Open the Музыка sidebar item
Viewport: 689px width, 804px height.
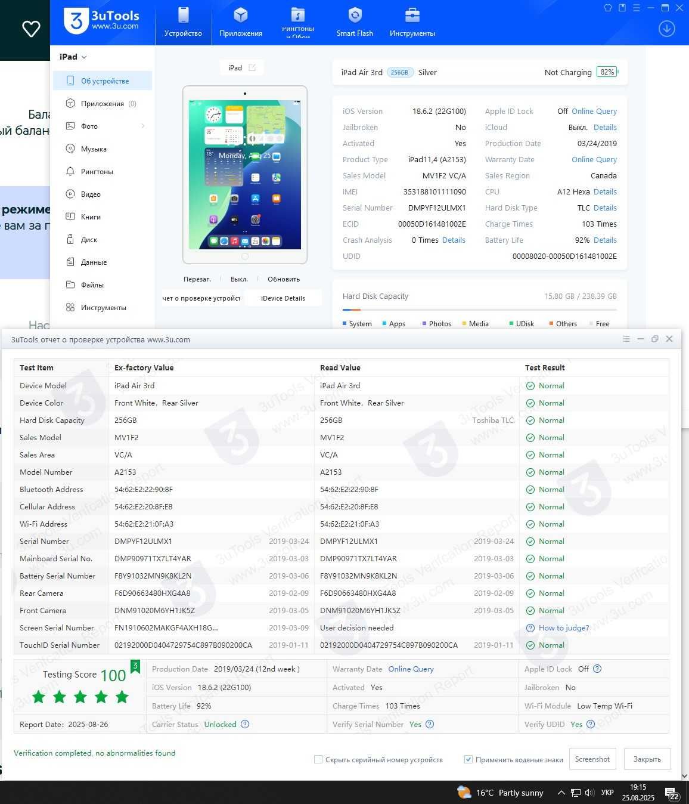(103, 149)
